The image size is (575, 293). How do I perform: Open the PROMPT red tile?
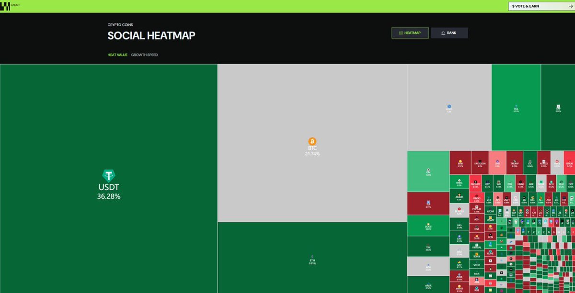(475, 183)
